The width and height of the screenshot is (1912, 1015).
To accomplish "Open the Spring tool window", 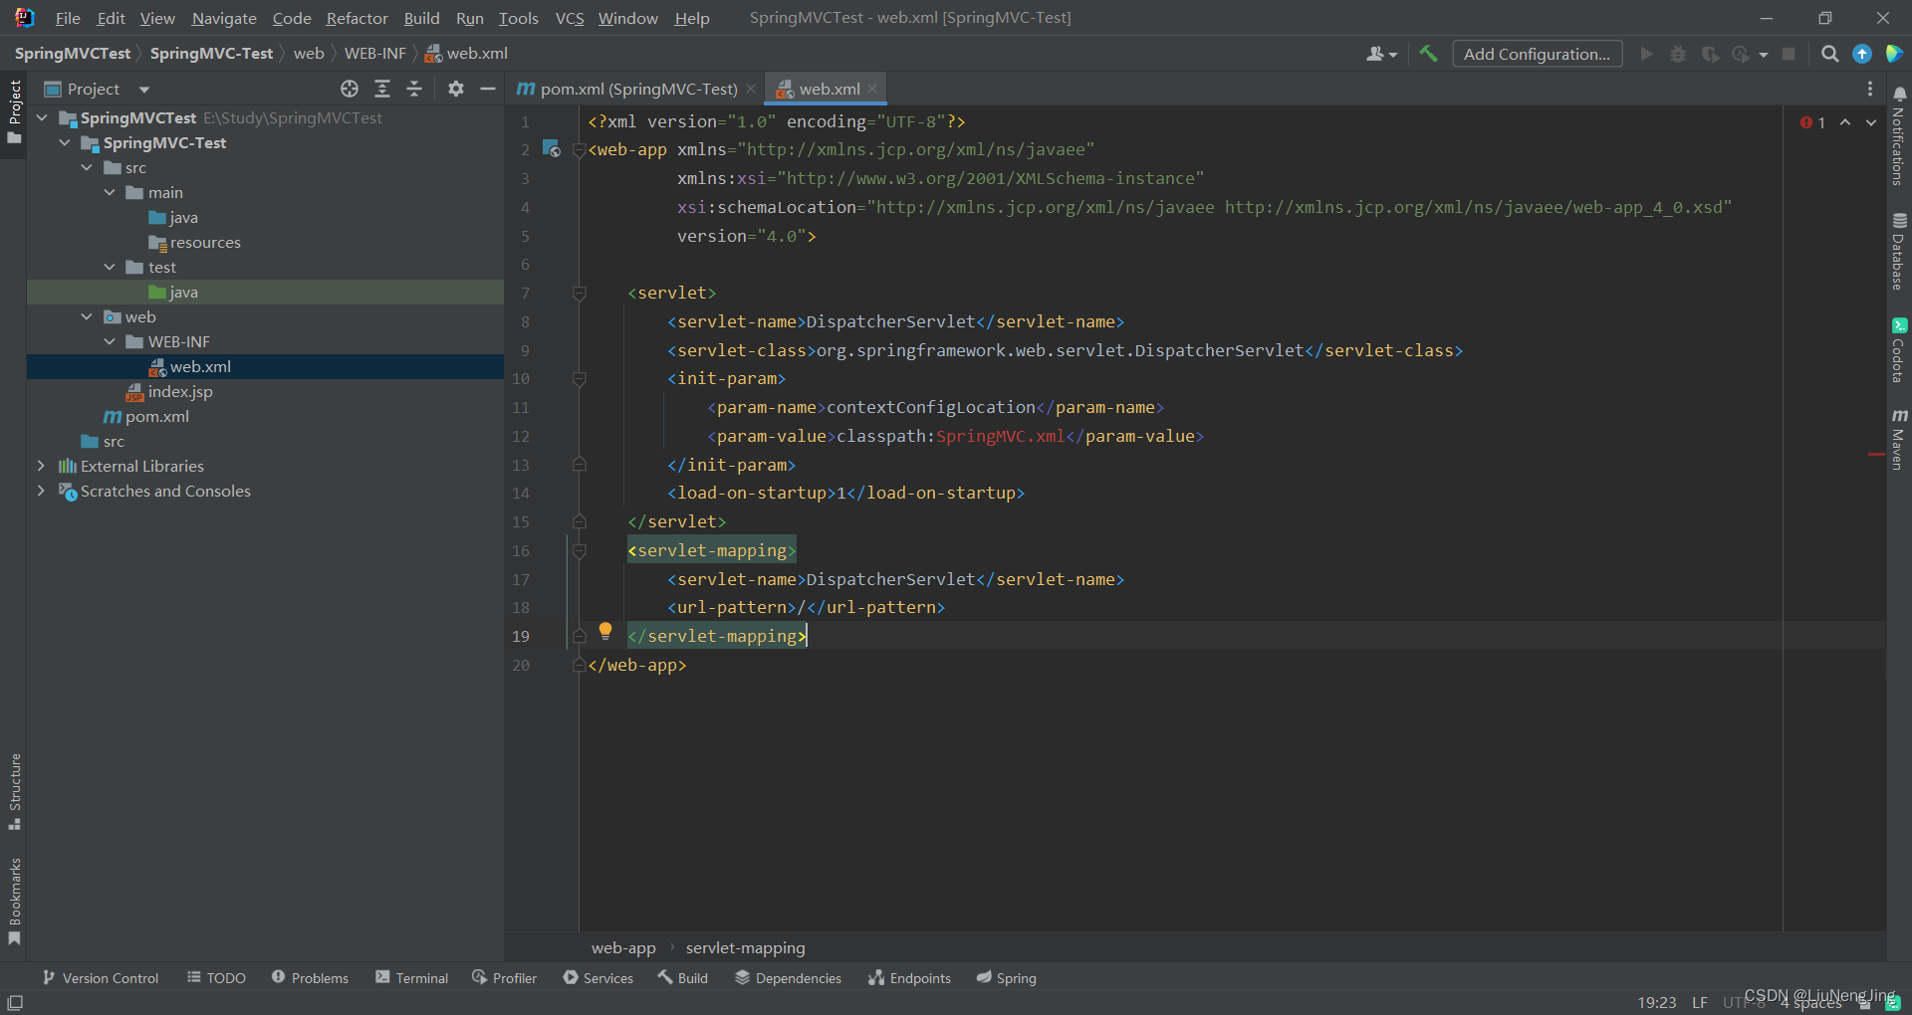I will coord(1006,978).
